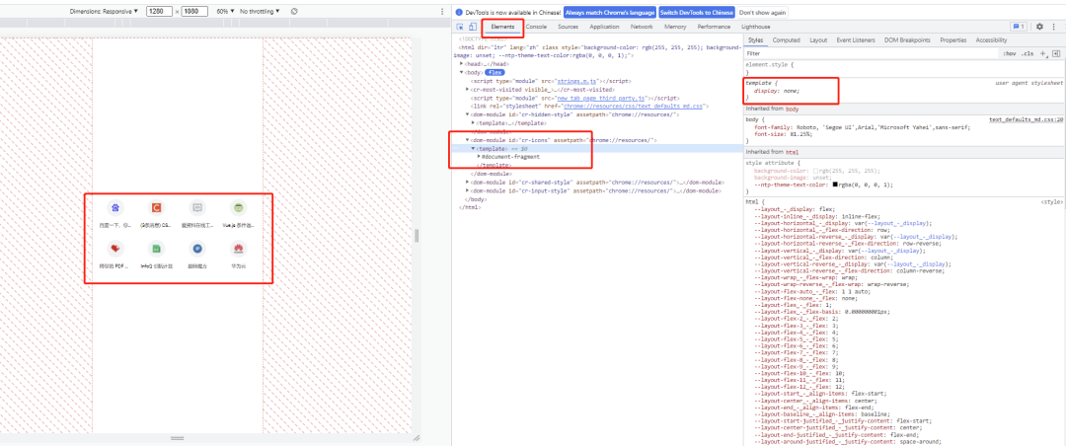Switch to the Console tab

pyautogui.click(x=536, y=27)
